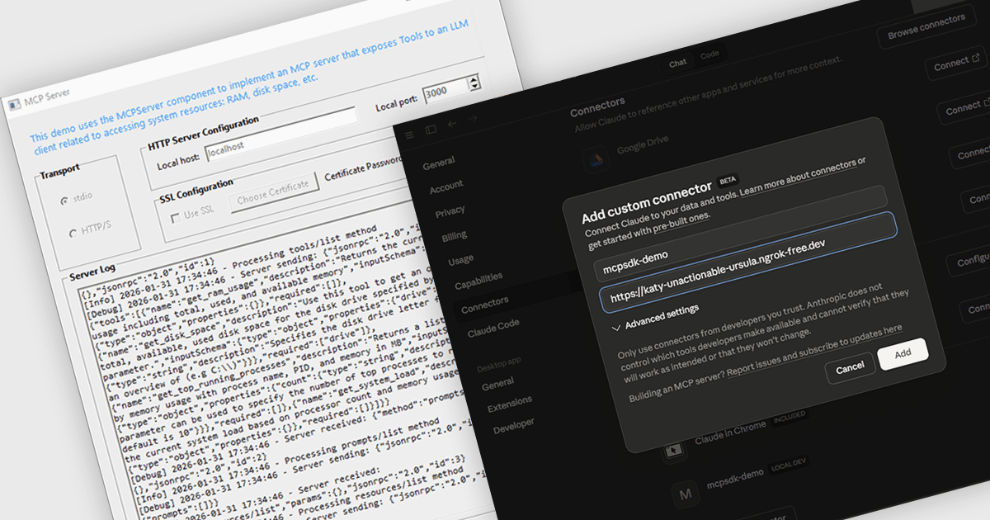Select the stdio transport radio button

tap(64, 201)
